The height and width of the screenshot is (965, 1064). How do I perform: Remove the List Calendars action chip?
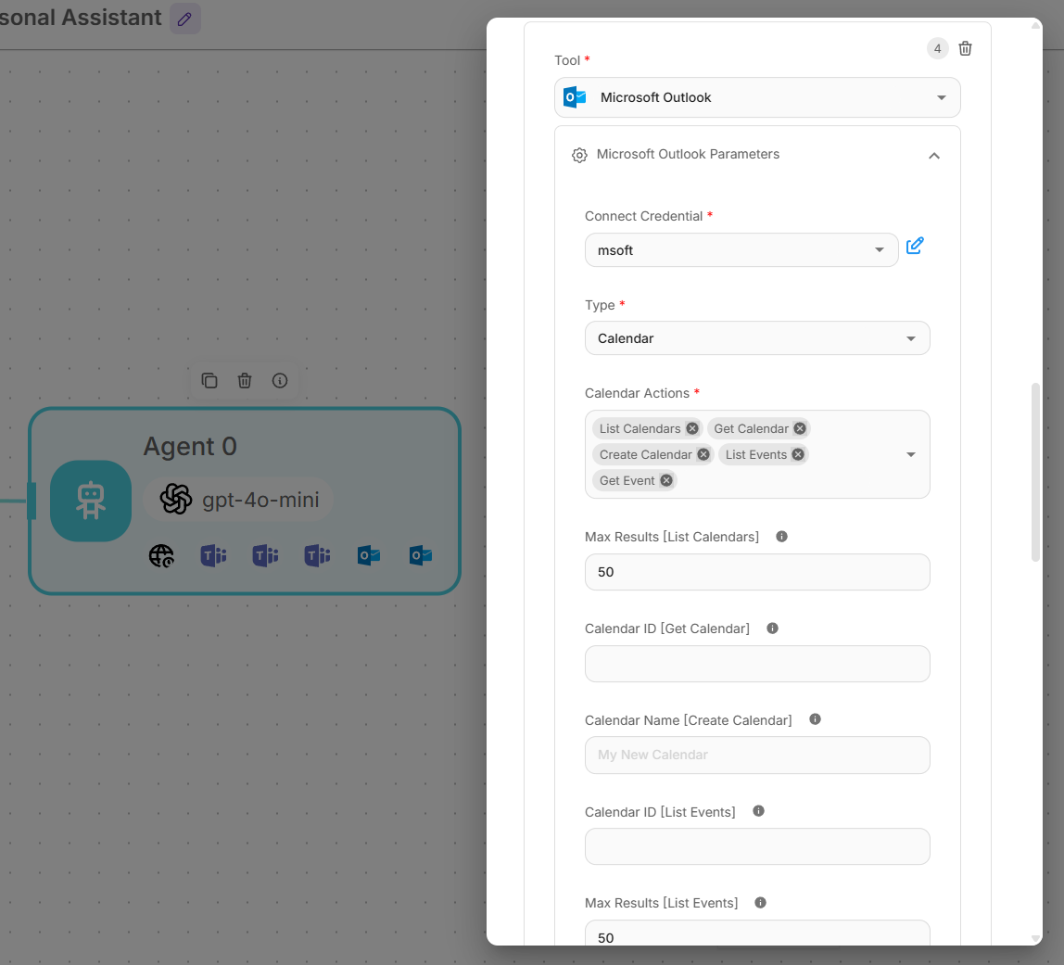[x=692, y=428]
